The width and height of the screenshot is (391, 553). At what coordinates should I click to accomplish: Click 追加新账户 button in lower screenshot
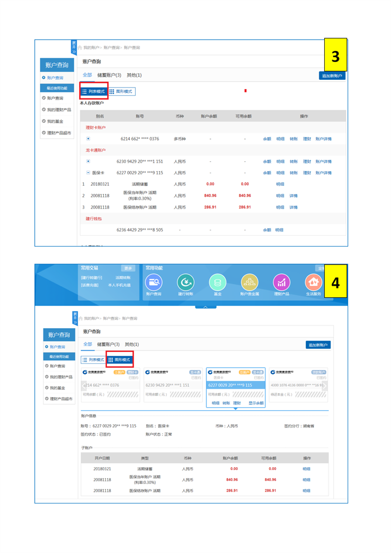coord(318,345)
